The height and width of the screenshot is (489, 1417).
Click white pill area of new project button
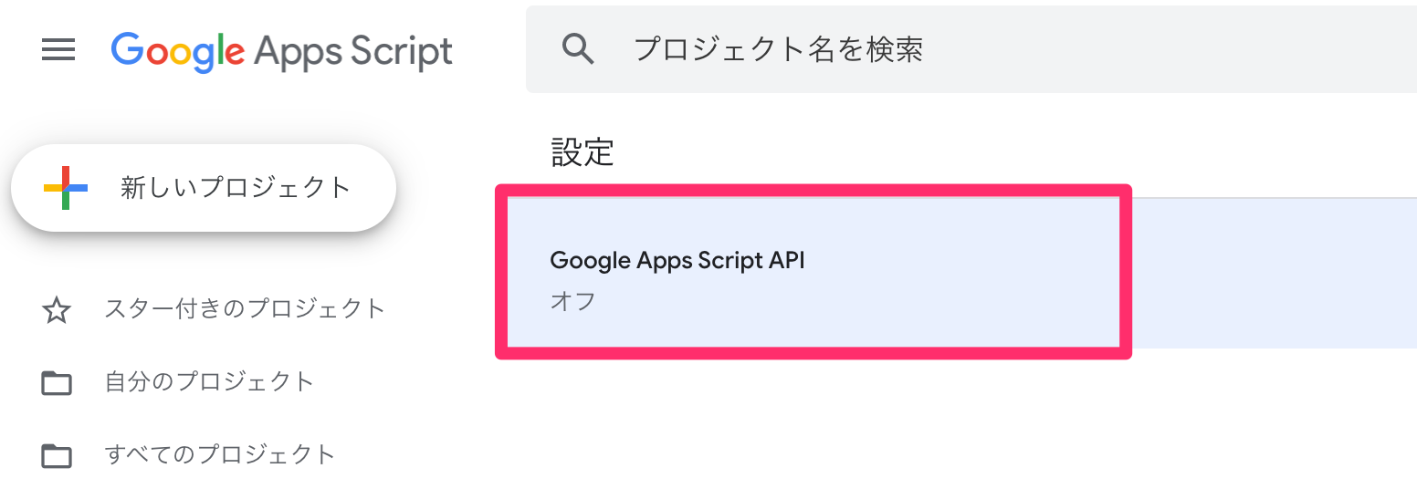[x=370, y=188]
